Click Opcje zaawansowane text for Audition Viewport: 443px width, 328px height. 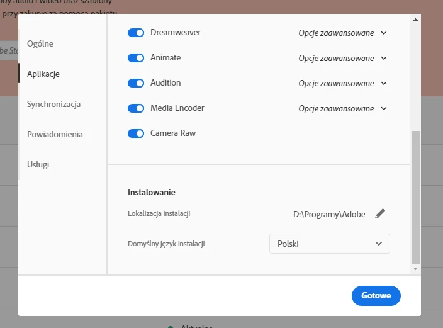pos(336,83)
